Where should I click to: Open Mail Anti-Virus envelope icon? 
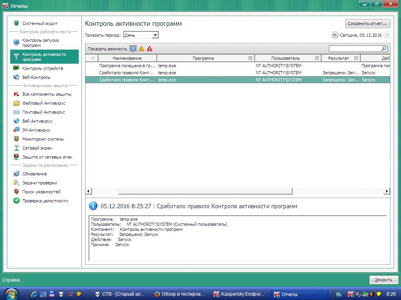click(x=16, y=112)
